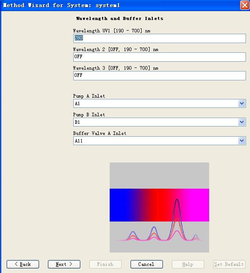Go to the previous page with Back
The height and width of the screenshot is (273, 250).
(x=23, y=264)
